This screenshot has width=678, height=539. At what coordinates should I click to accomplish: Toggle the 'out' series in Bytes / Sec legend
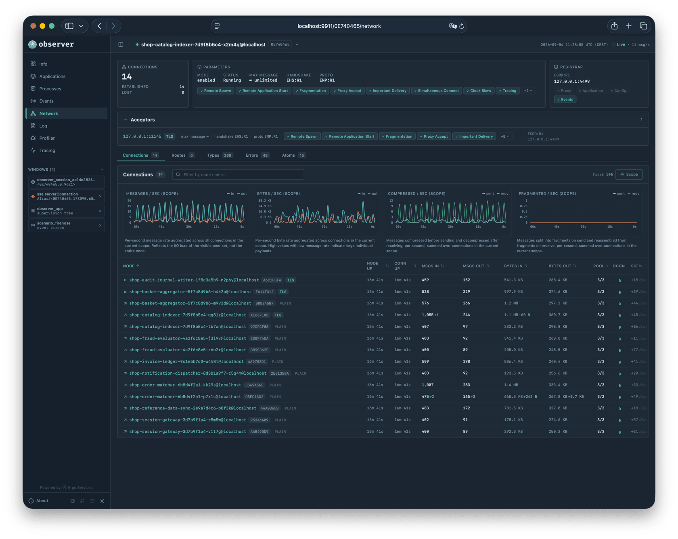(372, 194)
